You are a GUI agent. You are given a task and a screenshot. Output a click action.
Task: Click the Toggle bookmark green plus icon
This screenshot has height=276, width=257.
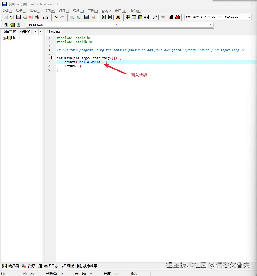(12, 24)
